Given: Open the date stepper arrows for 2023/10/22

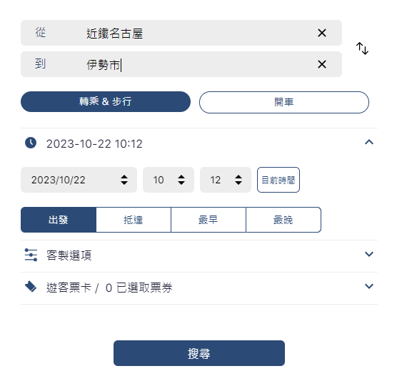Looking at the screenshot, I should tap(124, 180).
